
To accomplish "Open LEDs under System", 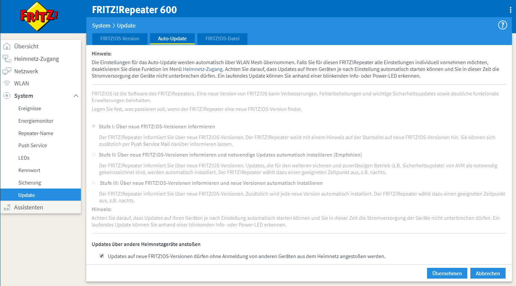I will 24,158.
